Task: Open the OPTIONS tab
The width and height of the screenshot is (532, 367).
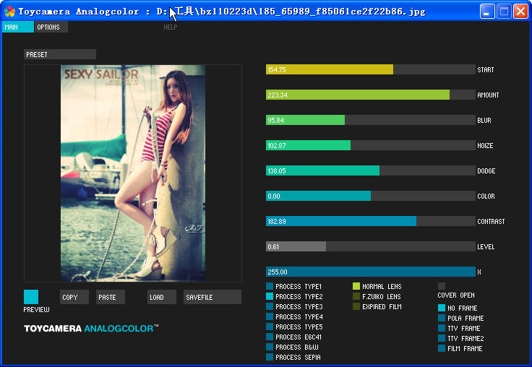Action: (51, 27)
